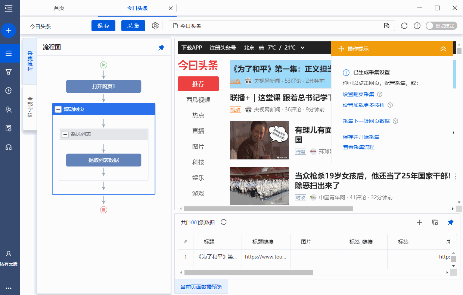This screenshot has height=295, width=463.
Task: Click the 采集下一级网页数据 link
Action: pos(366,121)
